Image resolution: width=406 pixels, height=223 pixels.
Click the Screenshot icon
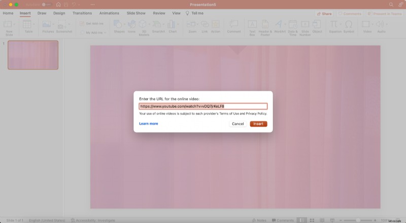point(61,24)
